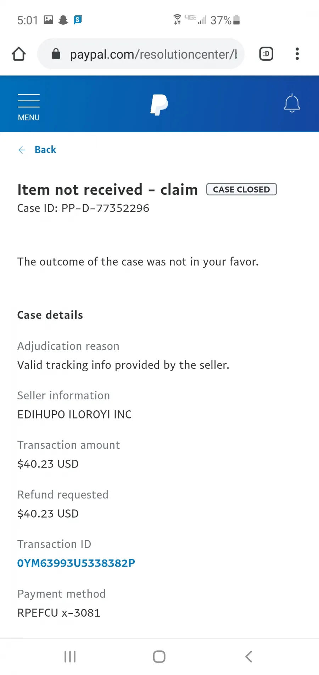Open transaction ID 0YM63993U5338382P link
Viewport: 319px width, 675px height.
tap(76, 563)
